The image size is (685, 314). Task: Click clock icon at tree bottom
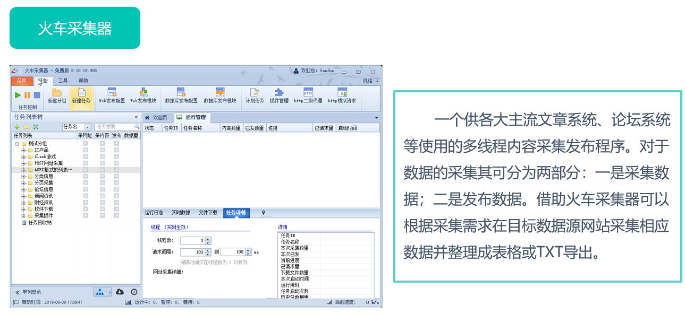[134, 292]
